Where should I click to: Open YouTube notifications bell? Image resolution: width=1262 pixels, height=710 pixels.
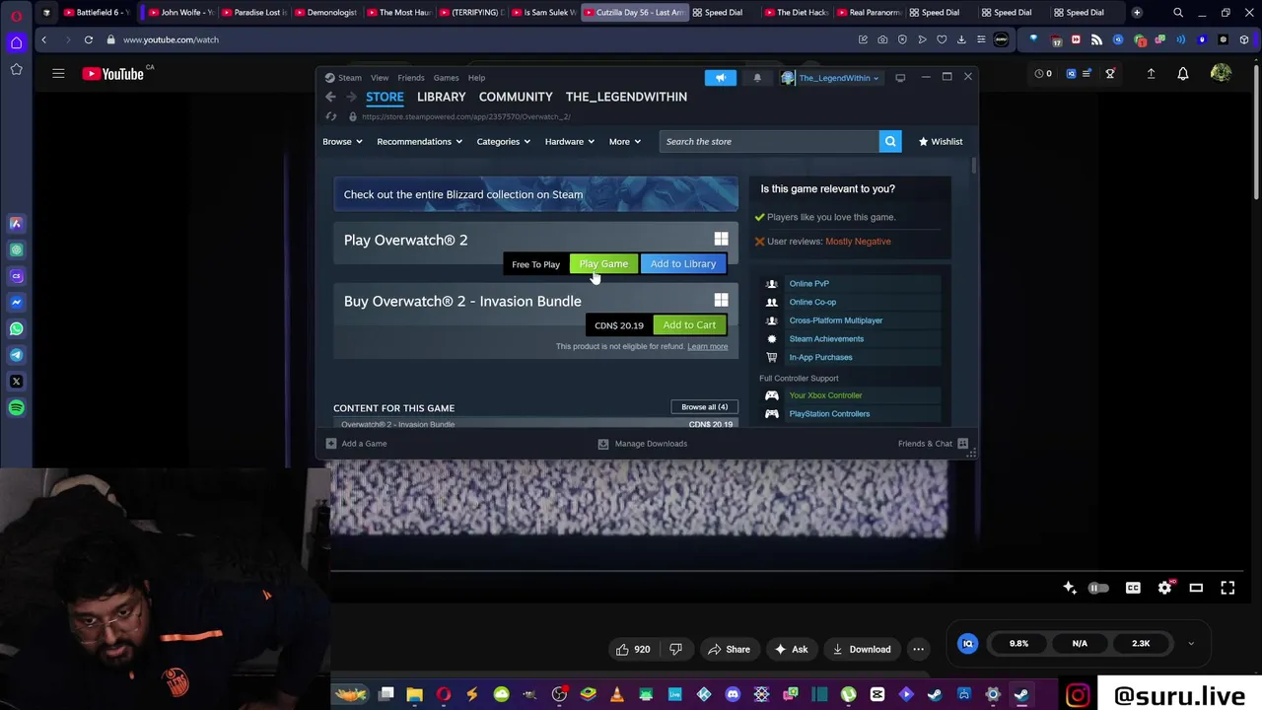(x=1183, y=73)
